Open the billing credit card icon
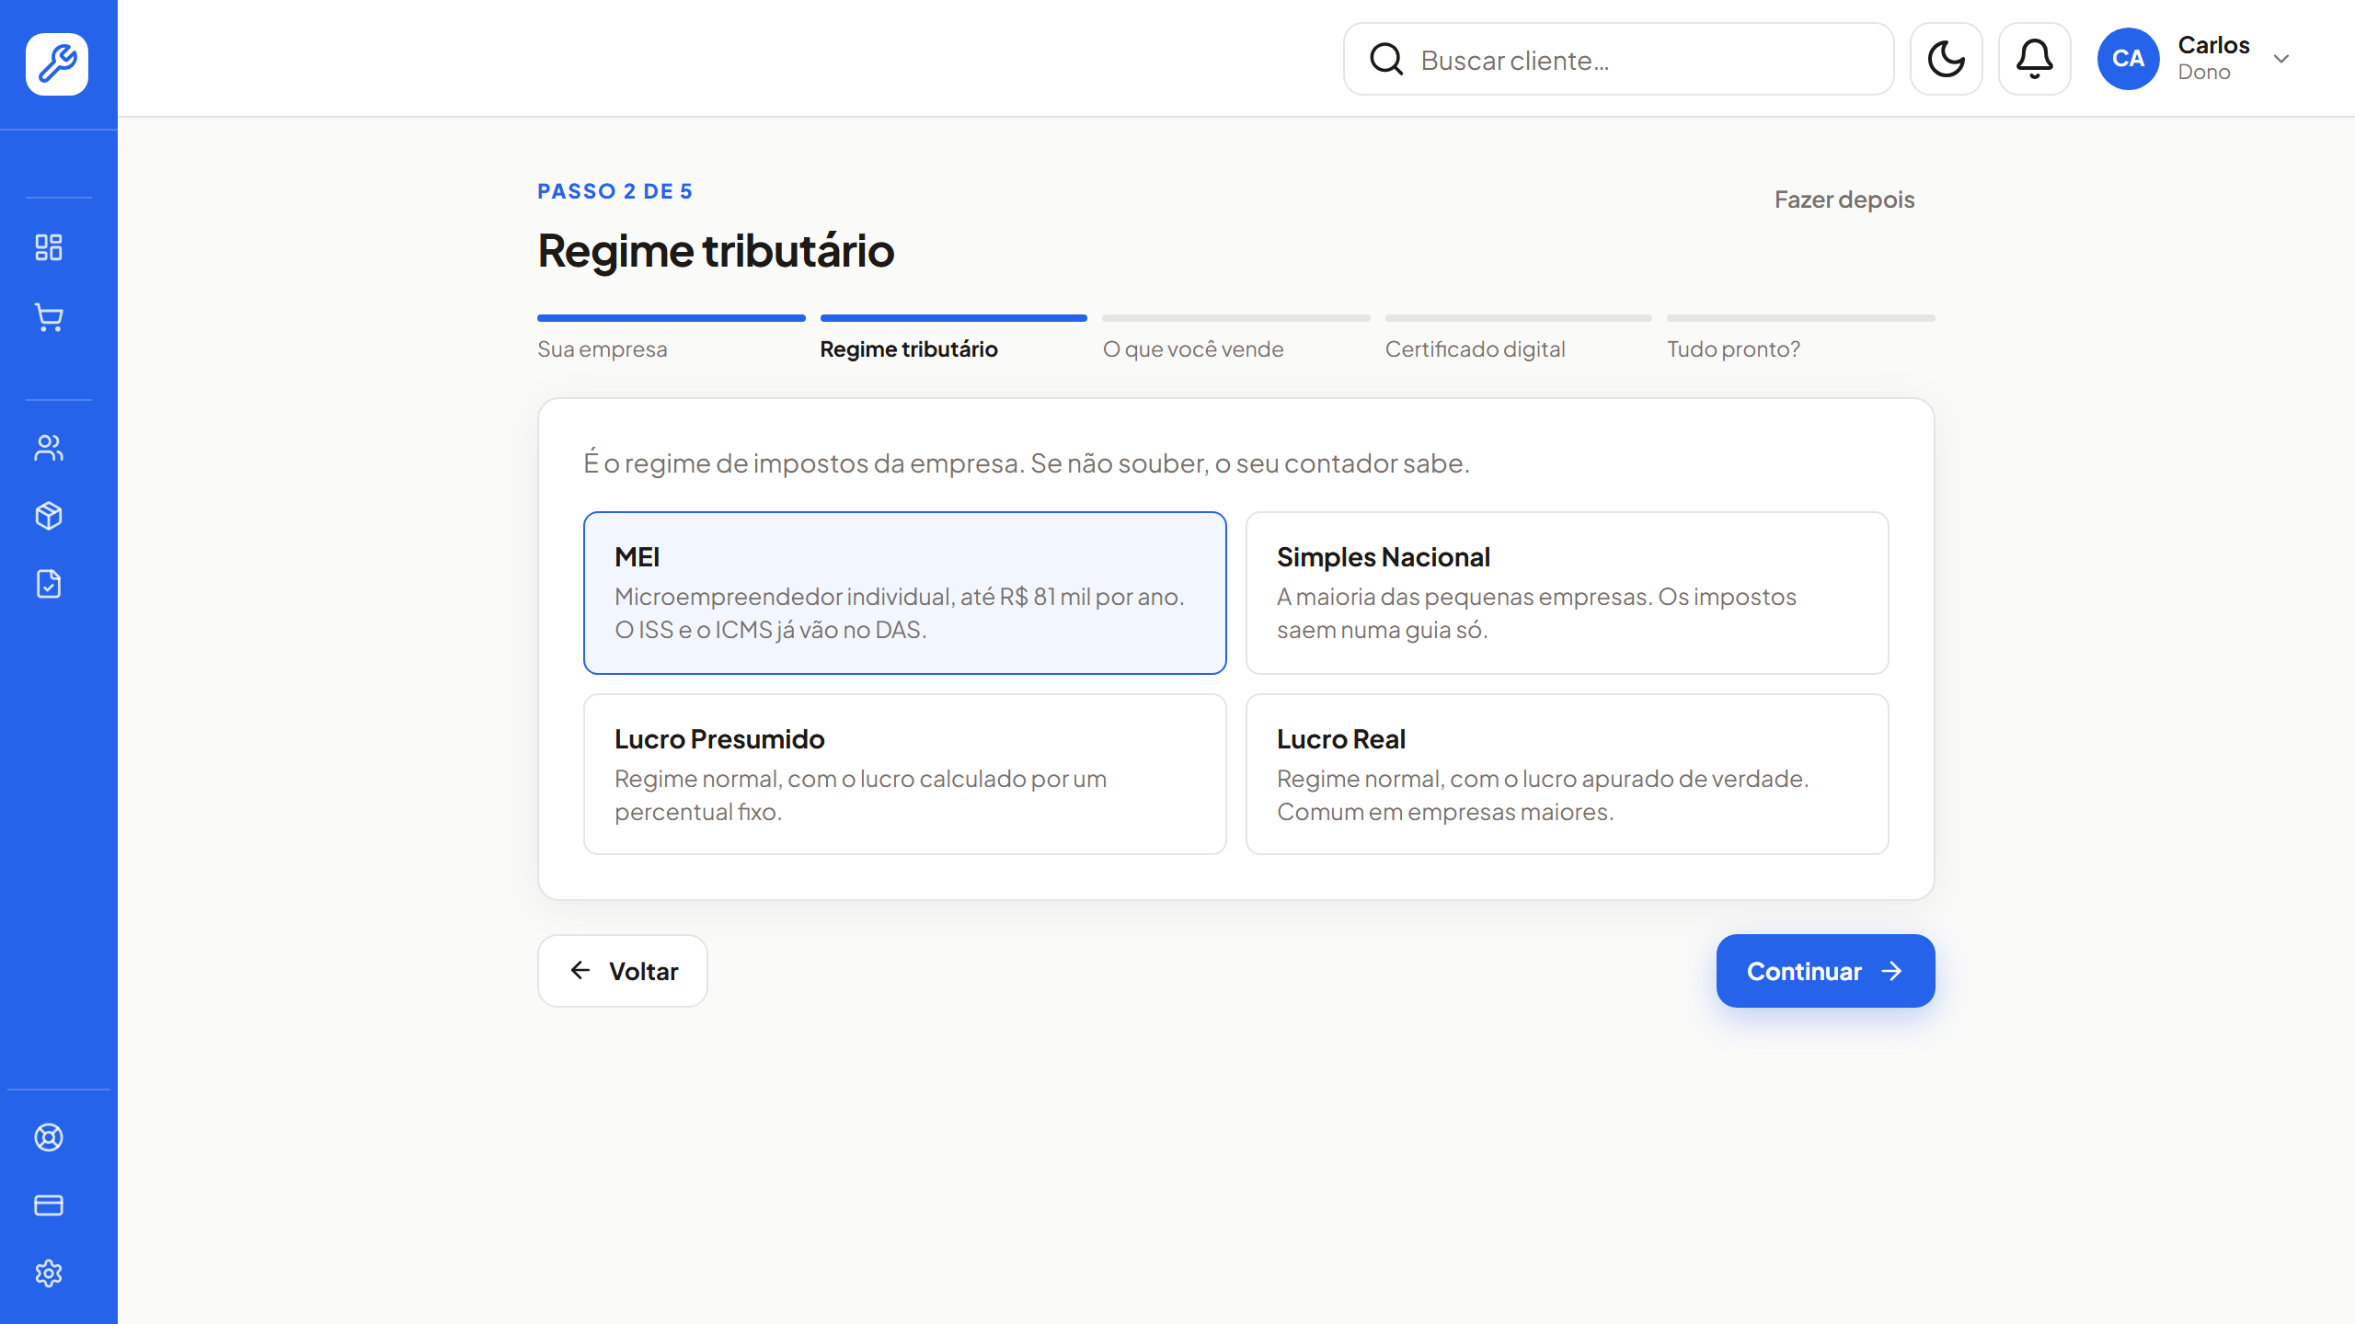Image resolution: width=2355 pixels, height=1324 pixels. (49, 1205)
